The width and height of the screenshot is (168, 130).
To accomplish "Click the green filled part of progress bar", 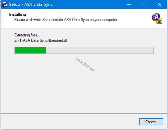I will [x=30, y=50].
